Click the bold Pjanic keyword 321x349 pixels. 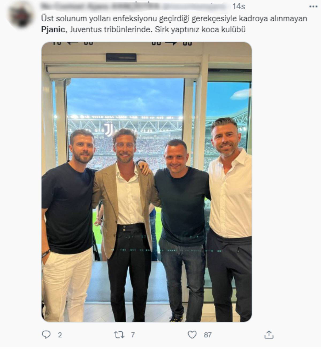53,30
